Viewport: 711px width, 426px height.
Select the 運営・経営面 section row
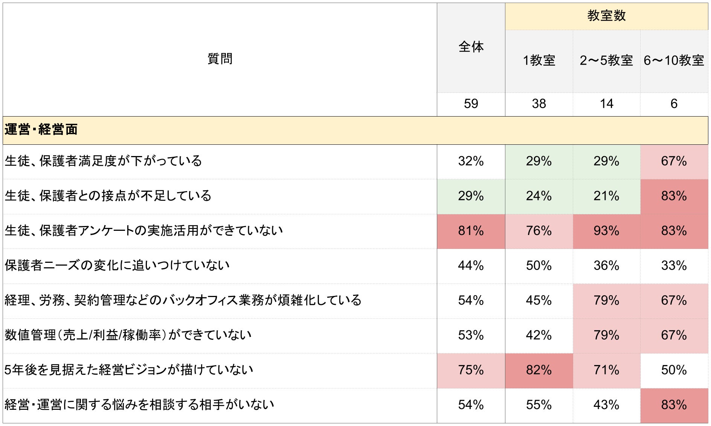click(41, 130)
